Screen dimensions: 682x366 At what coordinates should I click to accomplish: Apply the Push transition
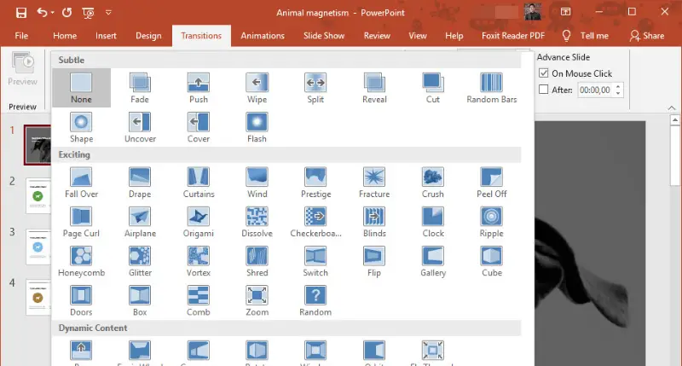[x=199, y=88]
